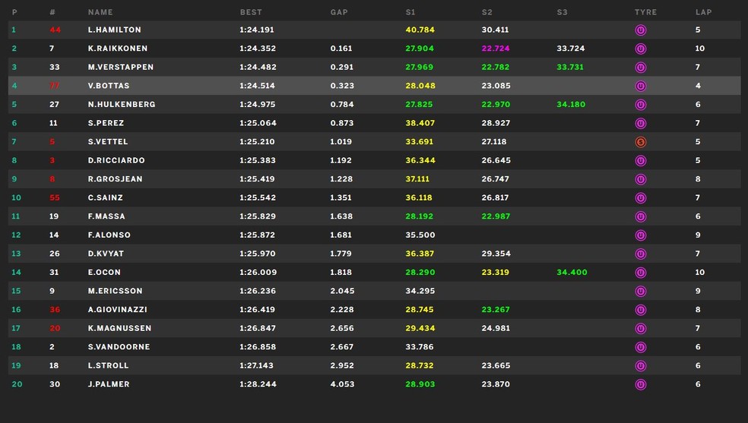Click Ricciardo's tyre compound icon
748x423 pixels.
(641, 161)
